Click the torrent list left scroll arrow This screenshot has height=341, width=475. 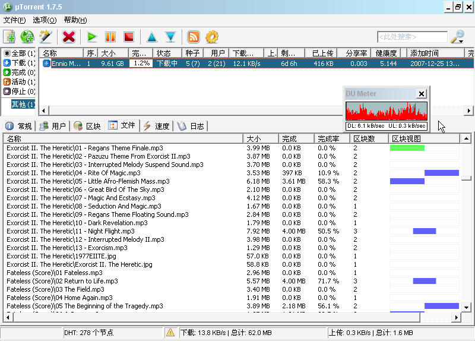tap(43, 110)
